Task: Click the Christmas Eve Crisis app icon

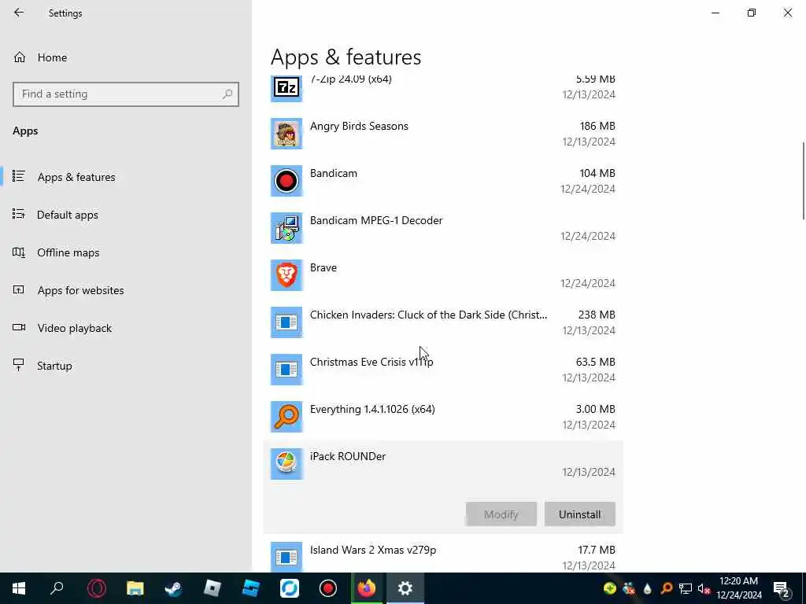Action: [x=287, y=370]
